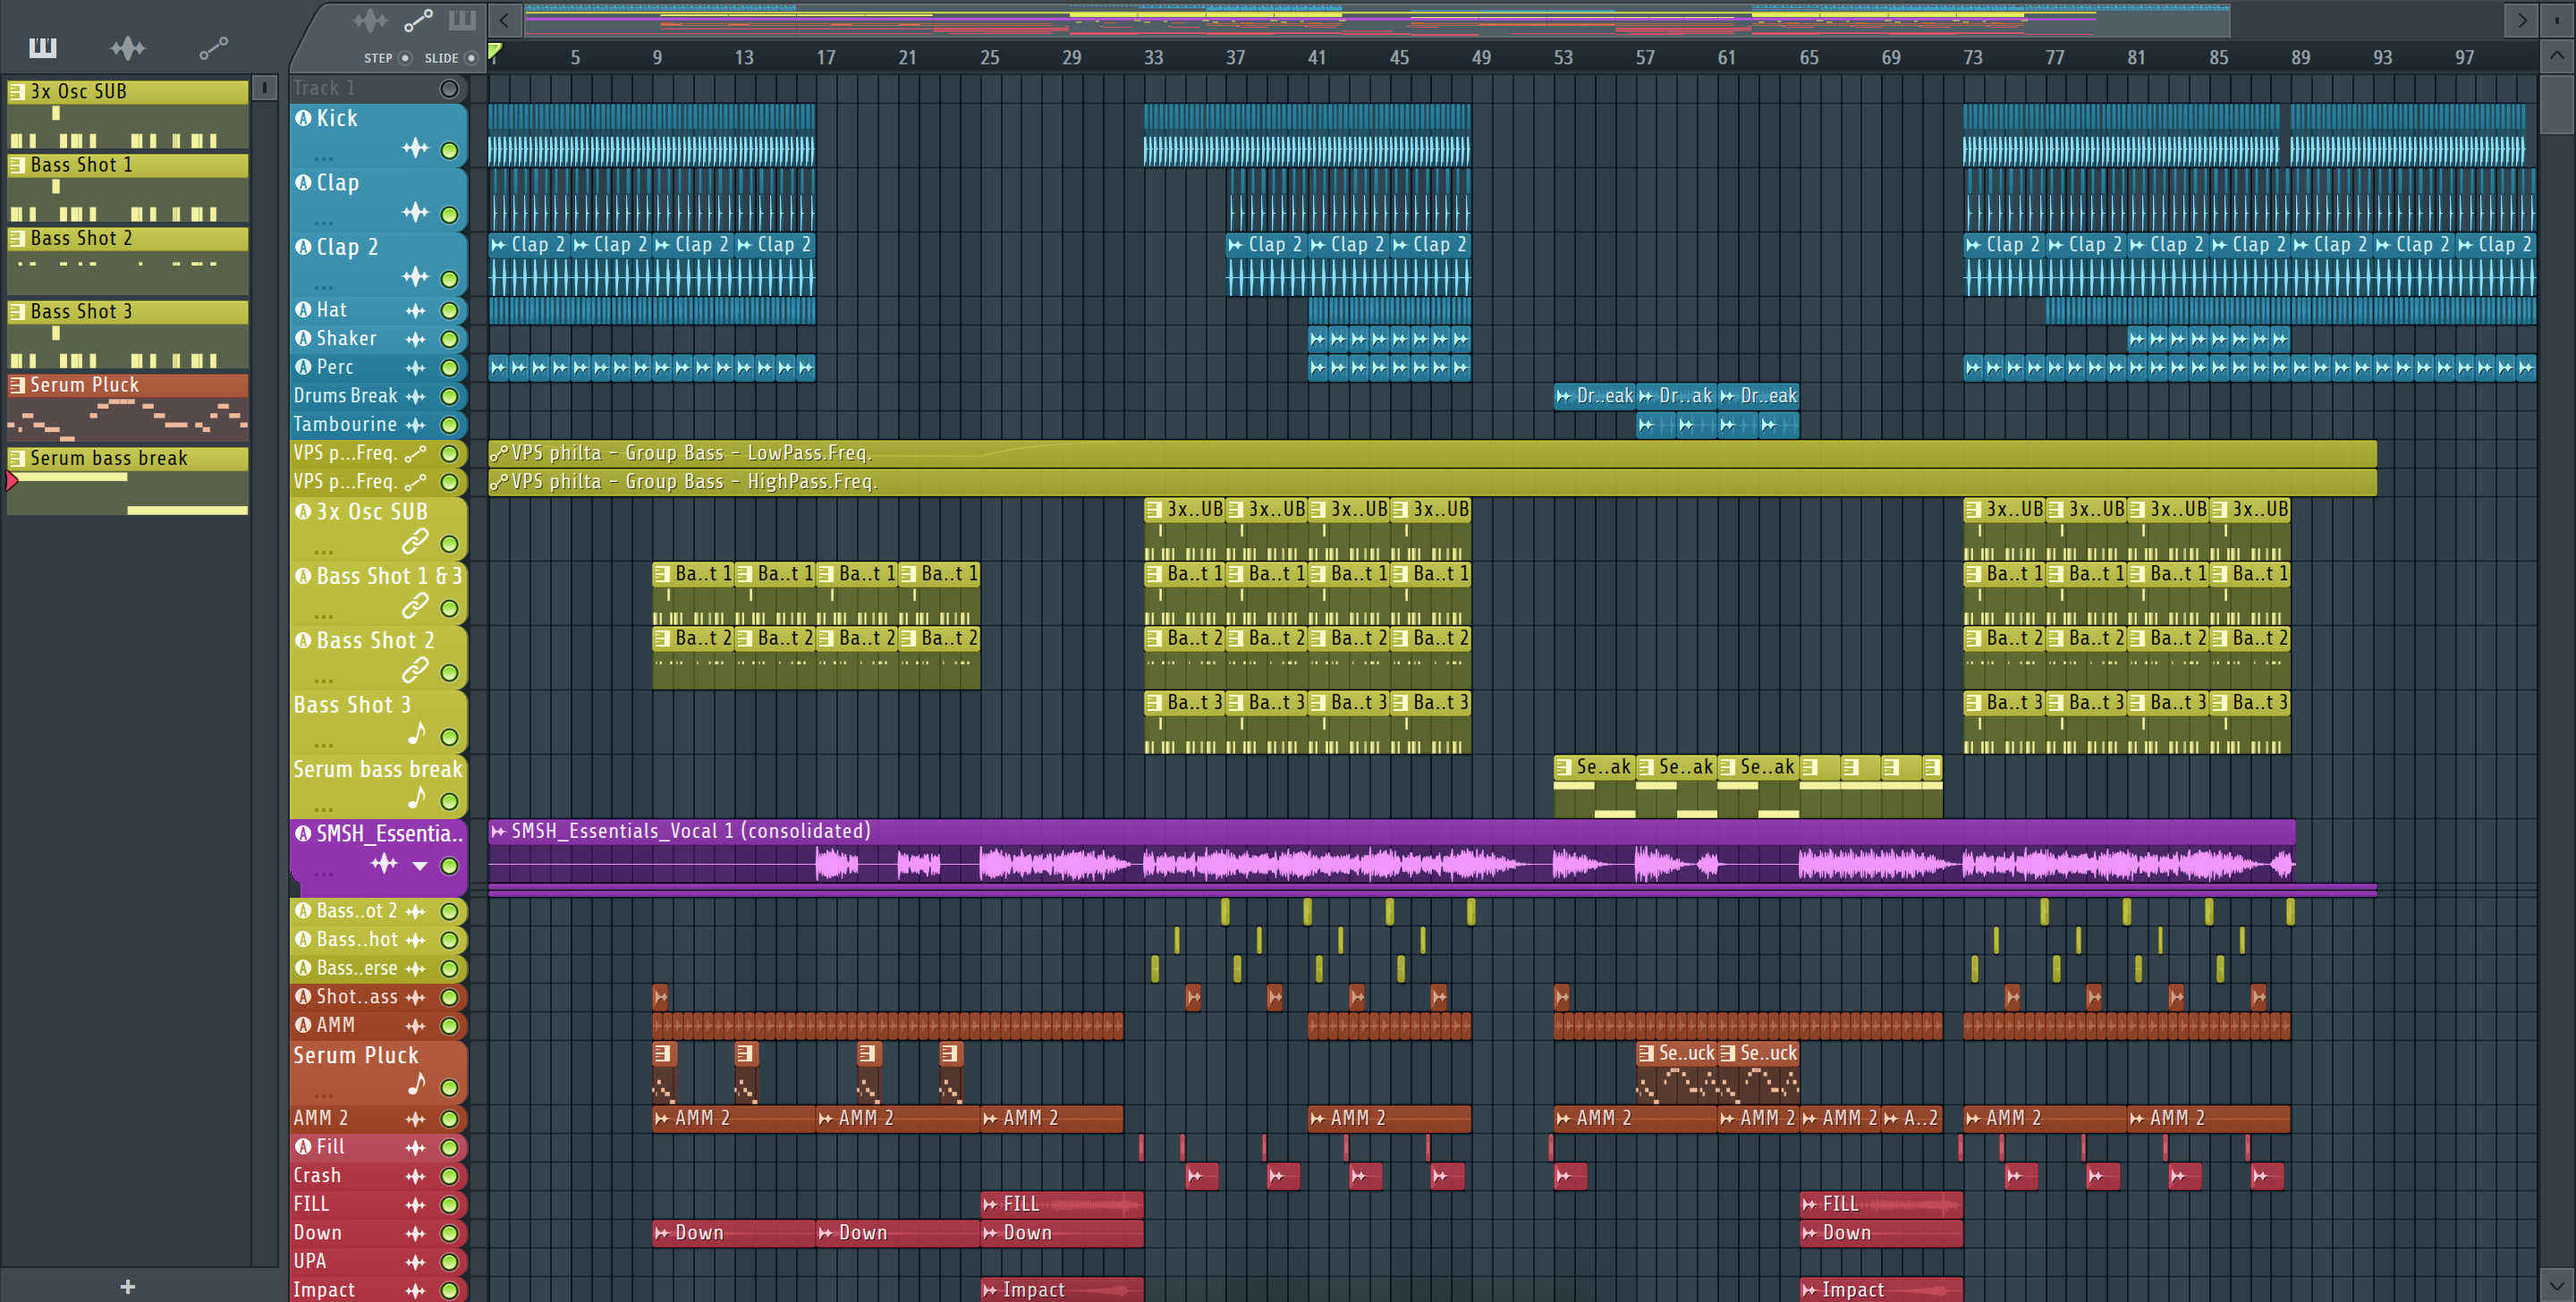Jump to bar 57 on timeline
The width and height of the screenshot is (2576, 1302).
coord(1644,58)
